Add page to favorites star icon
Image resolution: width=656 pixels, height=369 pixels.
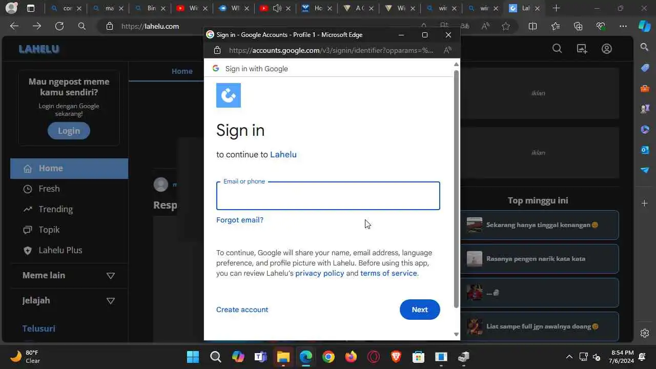click(506, 26)
